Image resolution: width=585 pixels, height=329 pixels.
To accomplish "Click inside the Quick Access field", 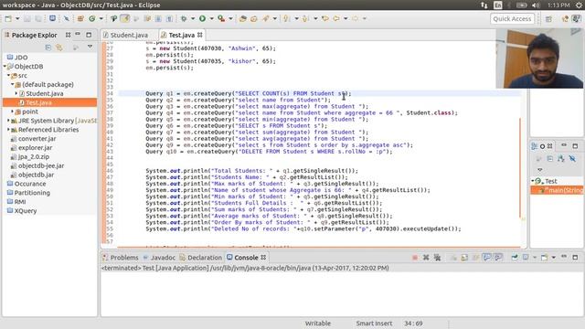I will [512, 18].
